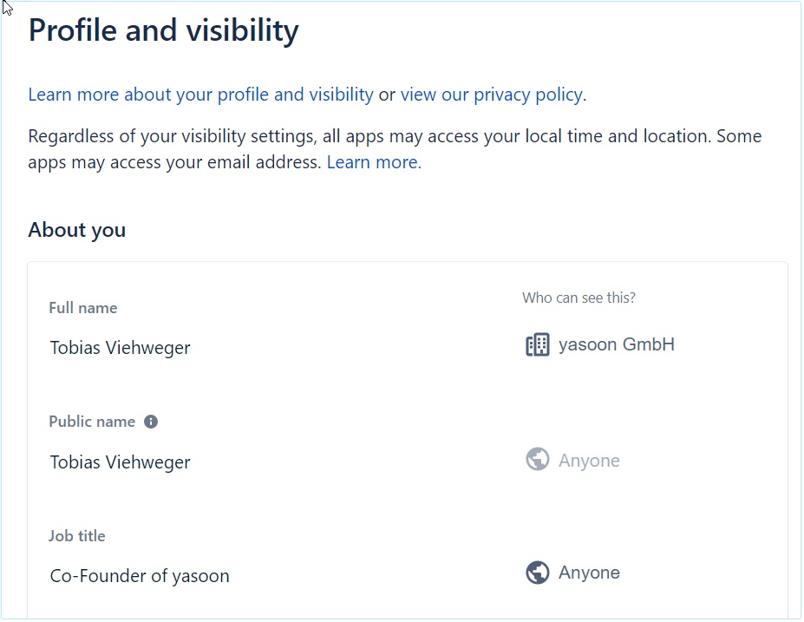804x622 pixels.
Task: Click the info icon beside Public name
Action: [151, 422]
